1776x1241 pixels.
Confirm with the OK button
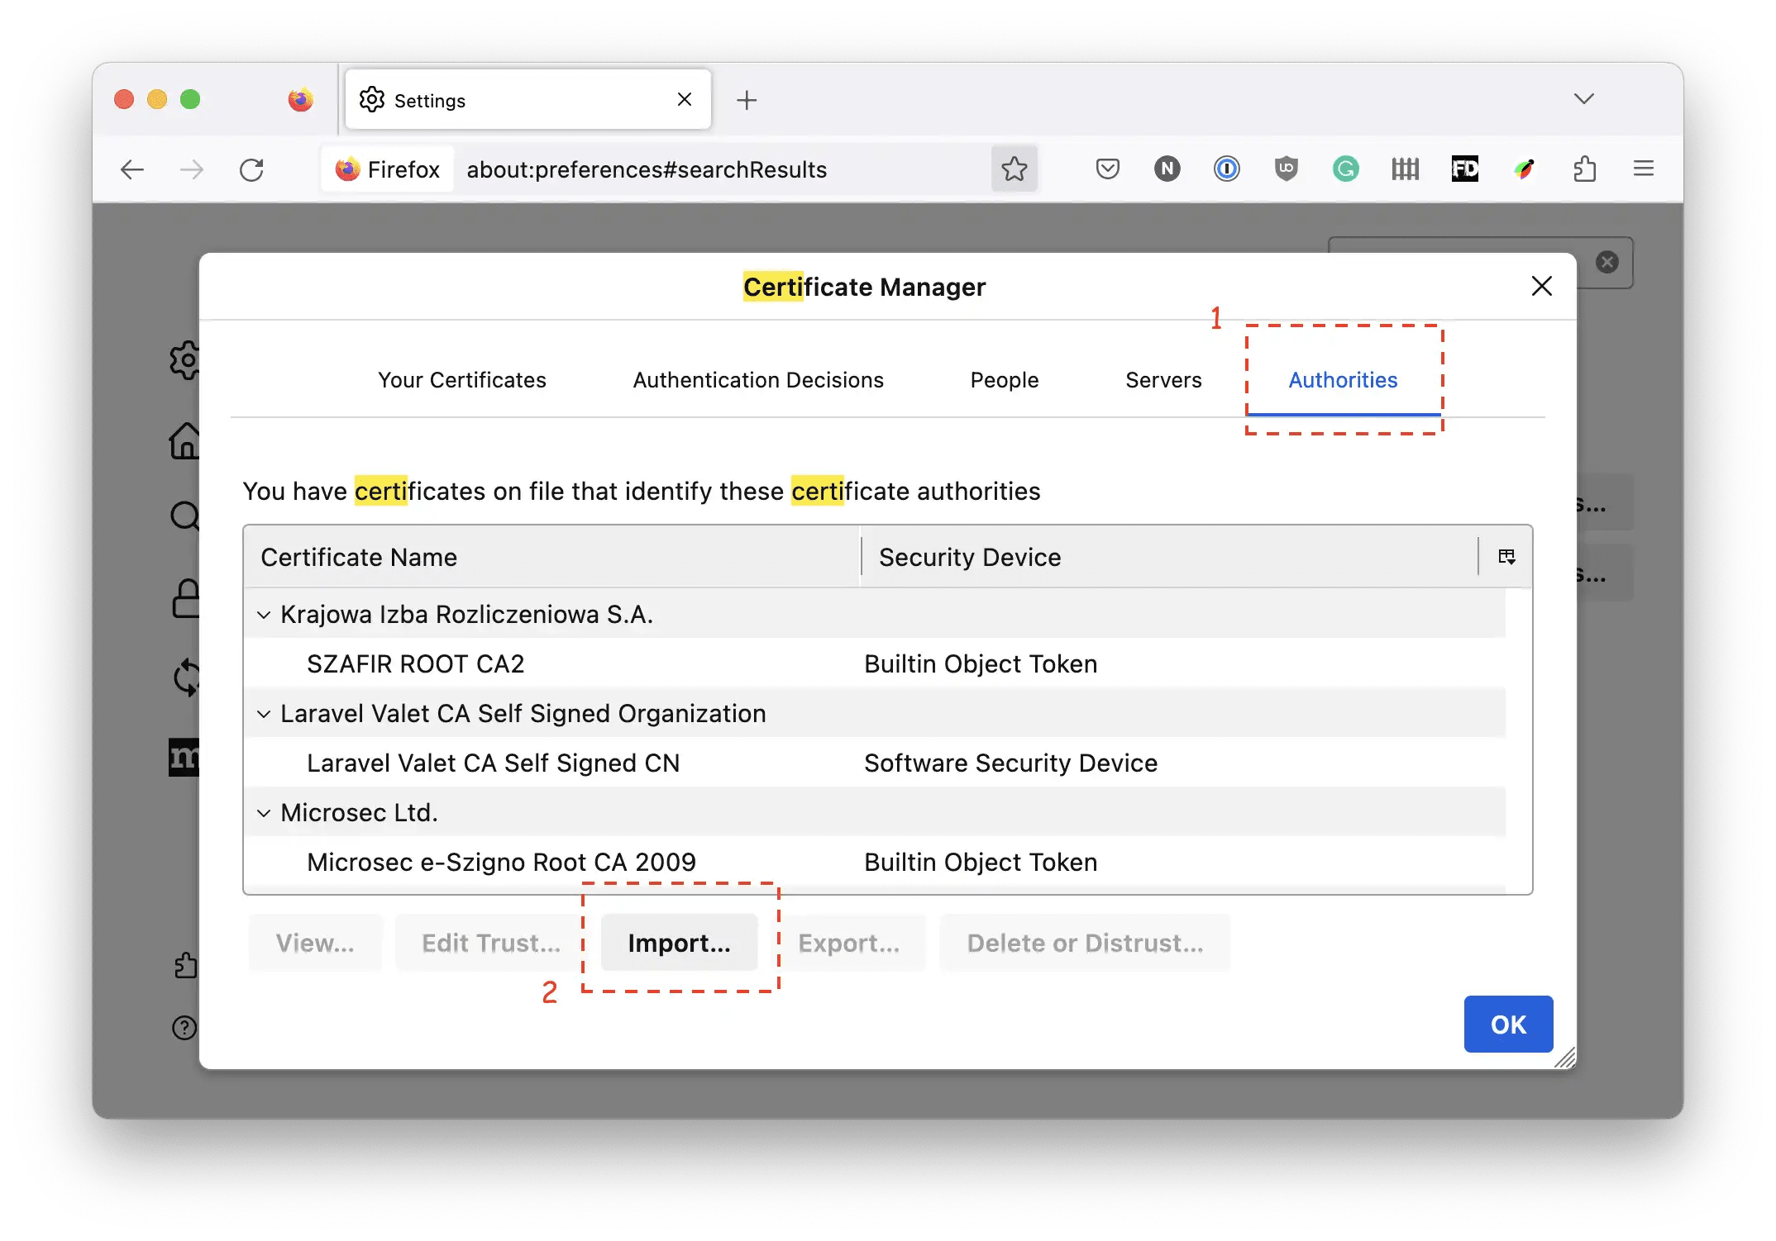(x=1507, y=1024)
